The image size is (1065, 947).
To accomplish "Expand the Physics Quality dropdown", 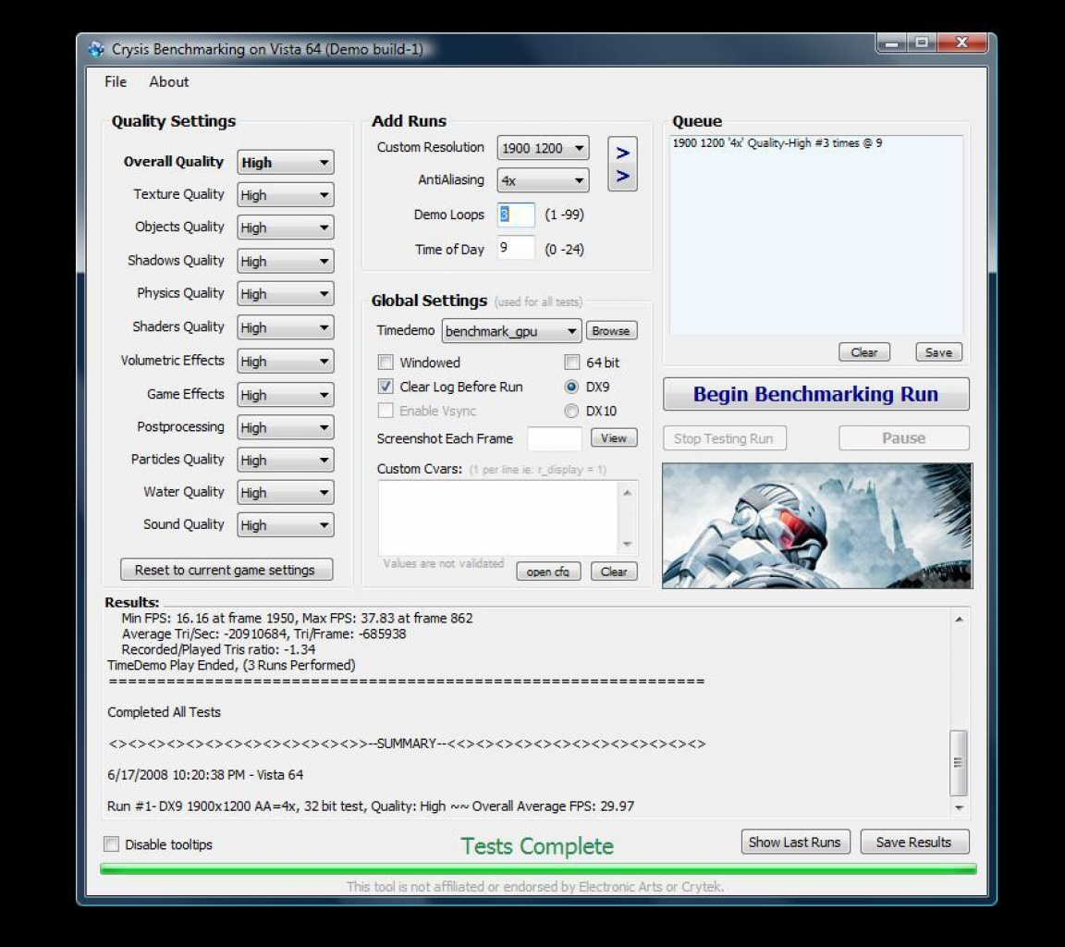I will 286,293.
